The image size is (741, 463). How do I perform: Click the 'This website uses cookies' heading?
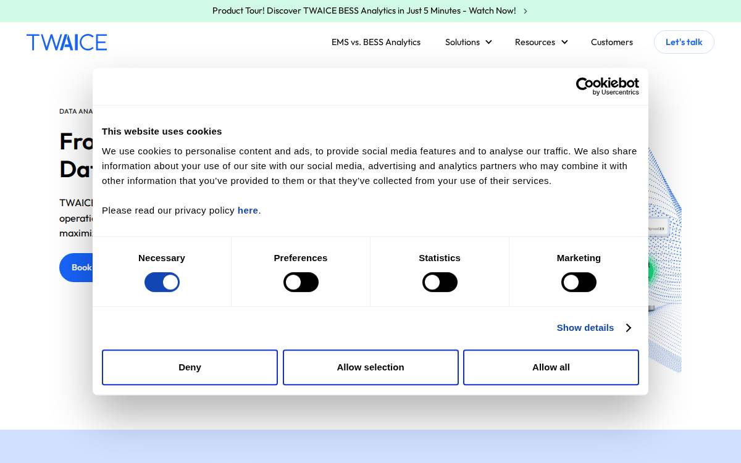(162, 131)
